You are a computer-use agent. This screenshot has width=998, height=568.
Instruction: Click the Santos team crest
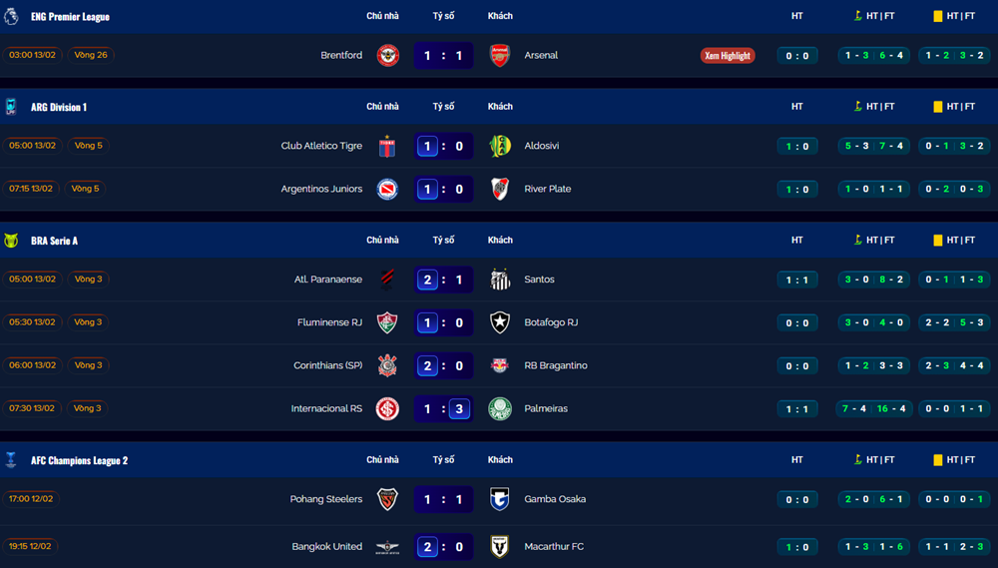[500, 280]
